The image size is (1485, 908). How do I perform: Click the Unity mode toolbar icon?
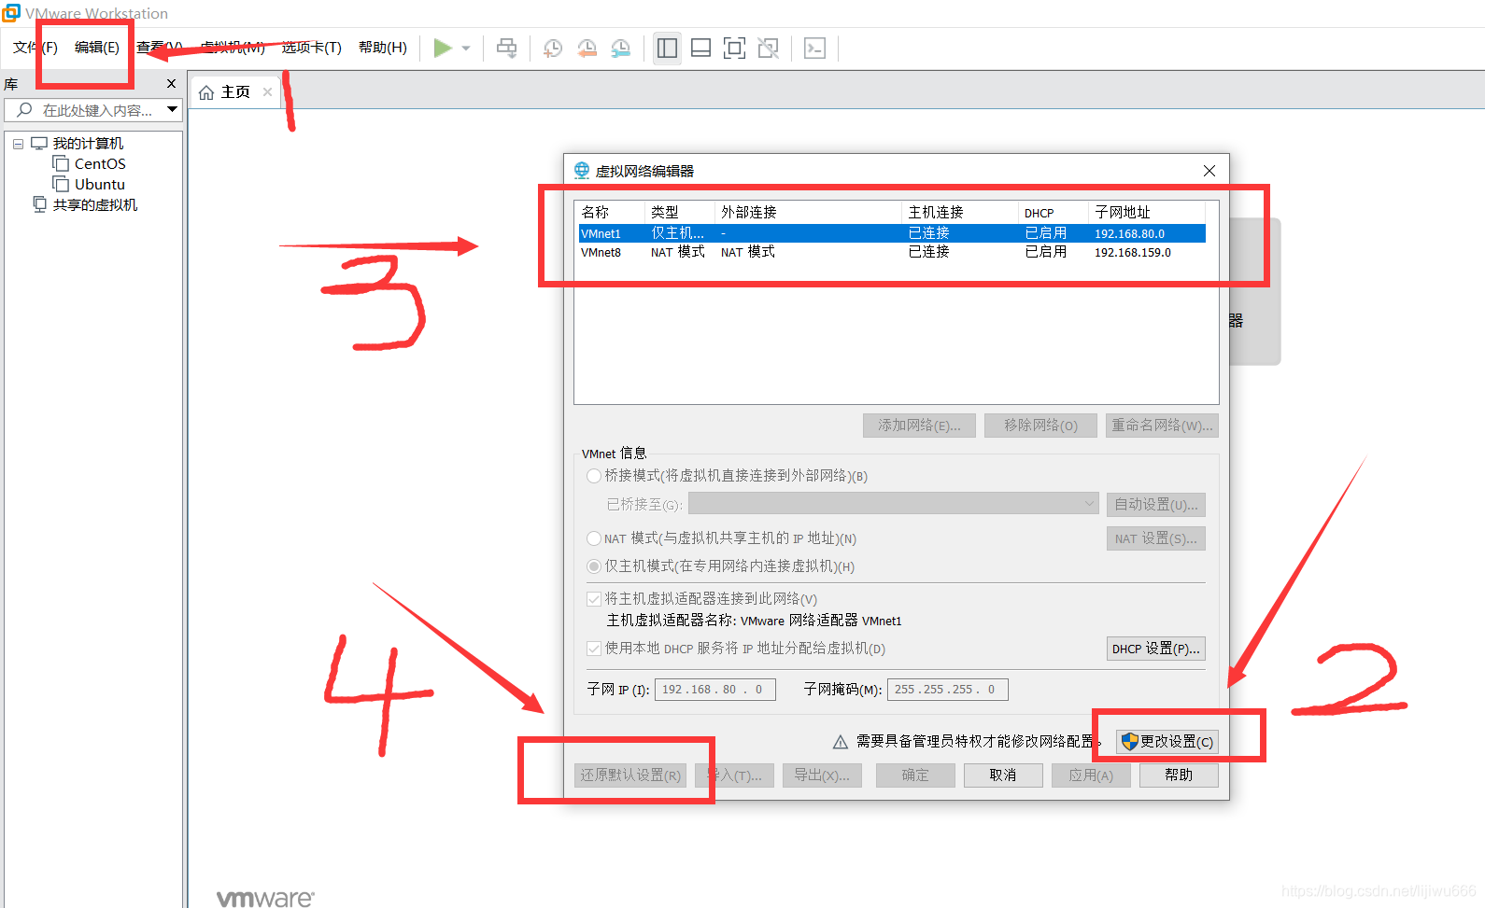coord(769,48)
